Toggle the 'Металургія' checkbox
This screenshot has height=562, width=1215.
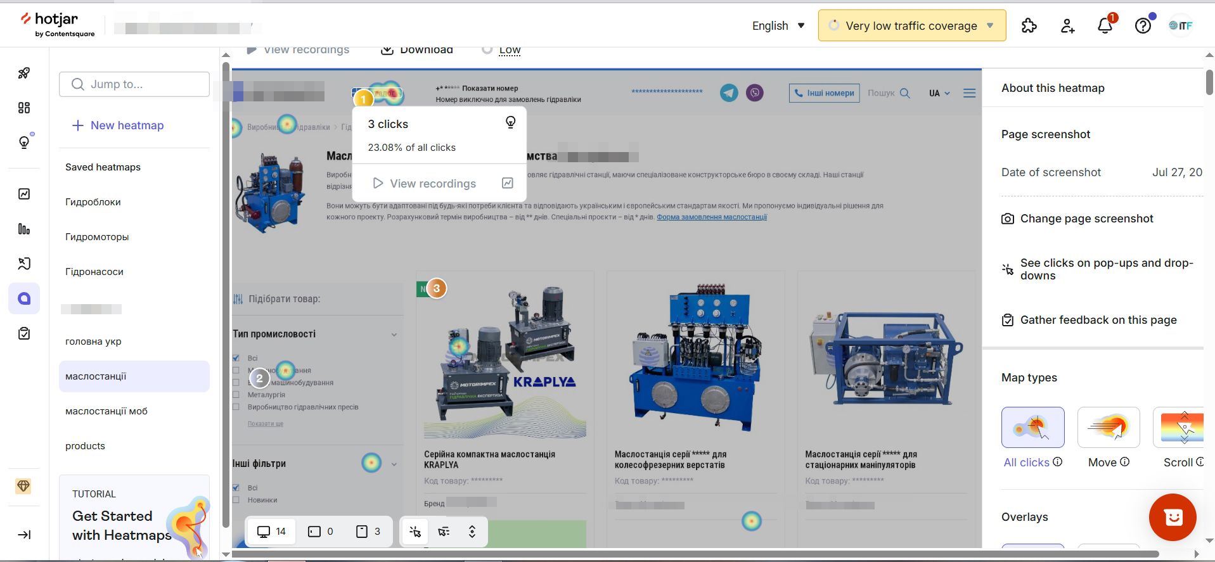click(x=236, y=395)
